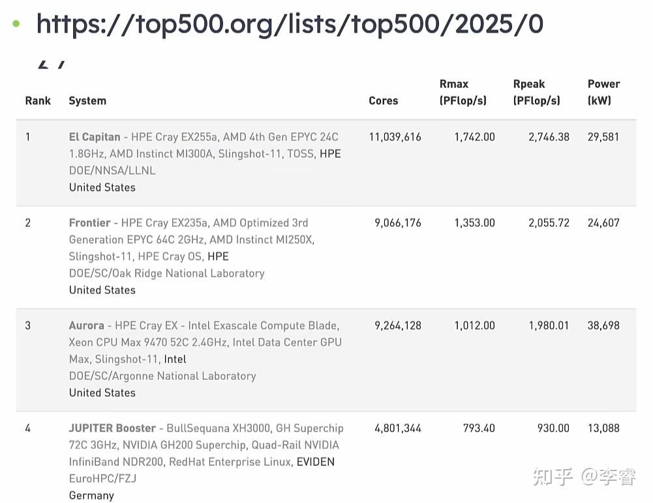Open the EVIDEN manufacturer link
Image resolution: width=653 pixels, height=503 pixels.
[315, 462]
